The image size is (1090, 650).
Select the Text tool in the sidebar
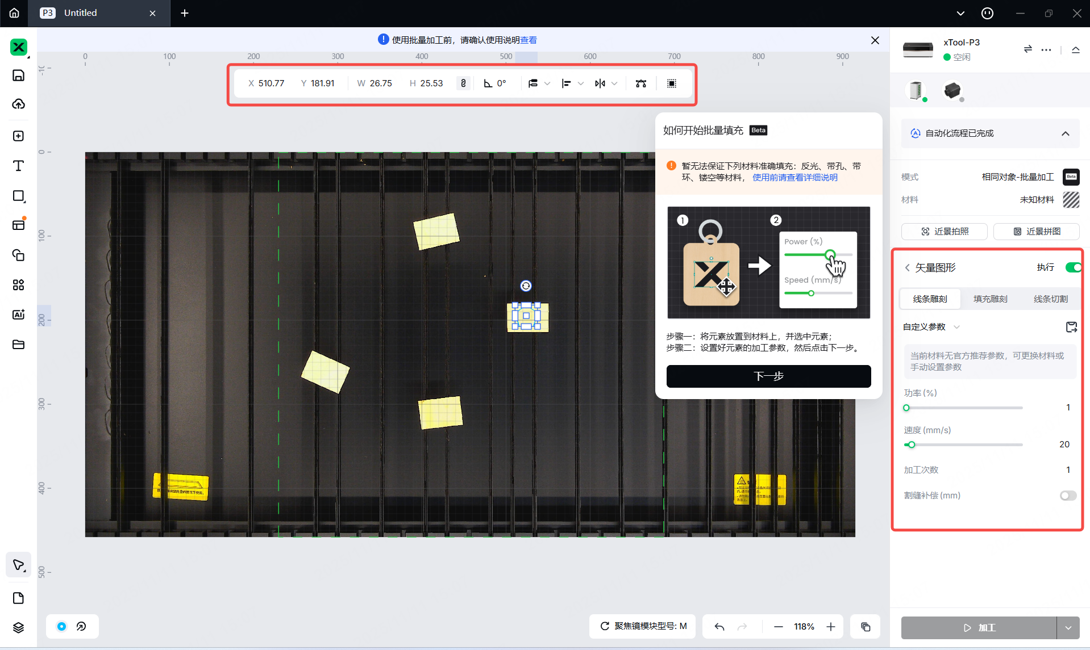pyautogui.click(x=19, y=166)
